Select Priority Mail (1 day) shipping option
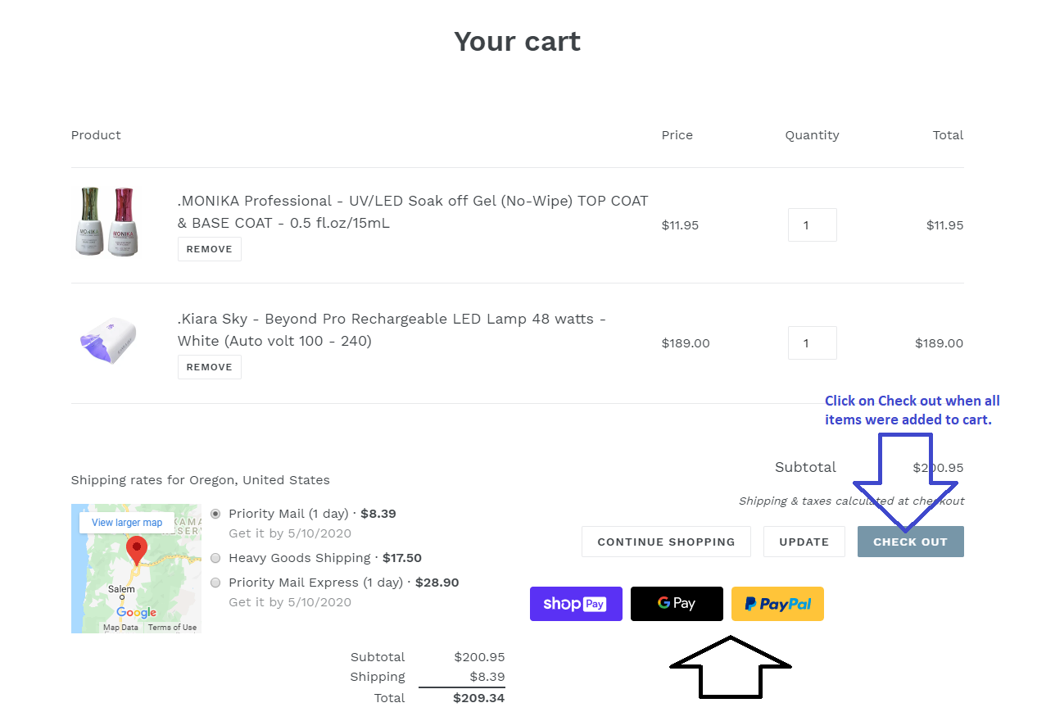This screenshot has width=1037, height=712. [215, 514]
